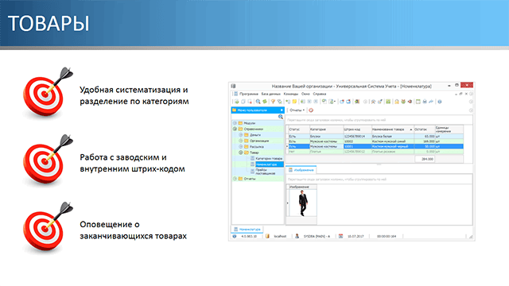Click the server door icon beside localhost

pyautogui.click(x=267, y=237)
